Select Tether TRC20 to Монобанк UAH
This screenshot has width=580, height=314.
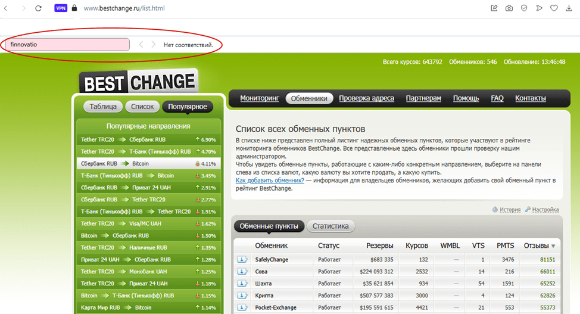pos(148,272)
